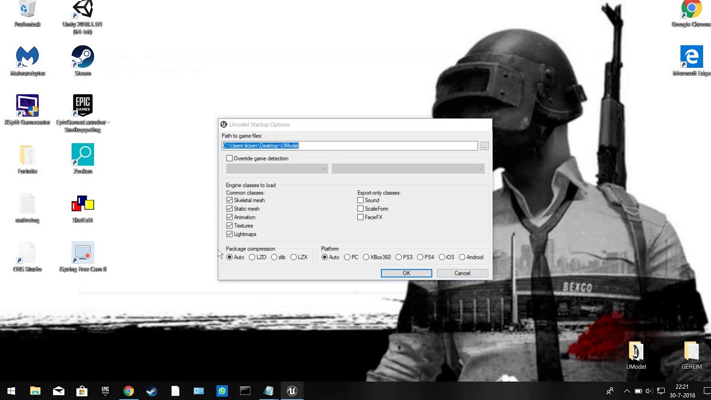Enable Override game detection checkbox

pos(229,158)
